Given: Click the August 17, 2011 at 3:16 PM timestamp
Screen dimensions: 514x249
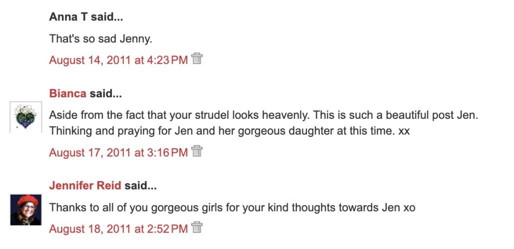Looking at the screenshot, I should pos(118,152).
